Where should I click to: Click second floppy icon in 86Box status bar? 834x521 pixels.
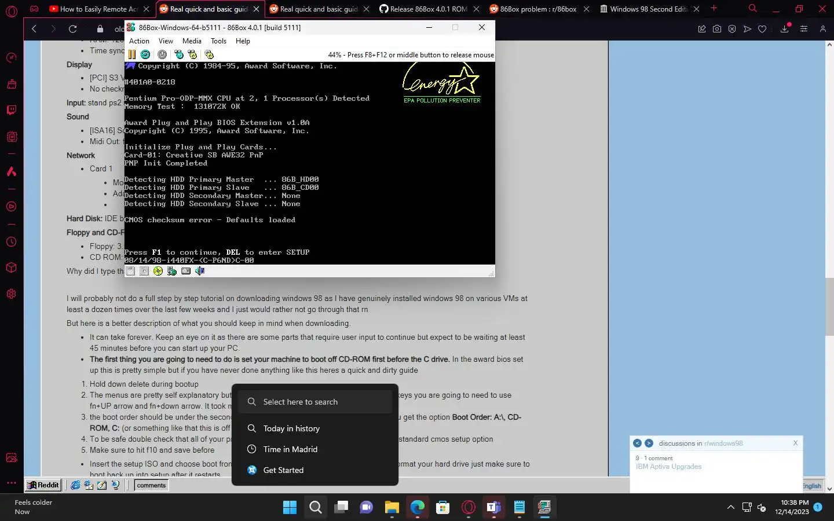pyautogui.click(x=144, y=271)
